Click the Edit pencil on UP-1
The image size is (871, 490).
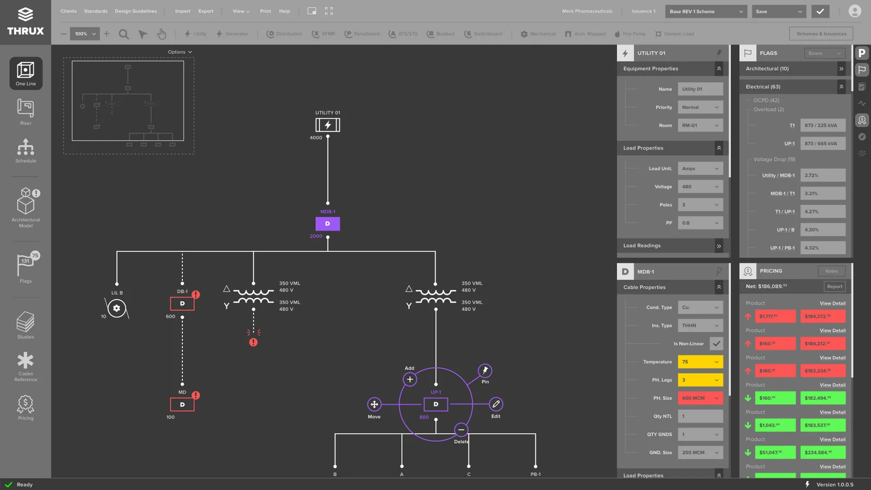tap(496, 404)
